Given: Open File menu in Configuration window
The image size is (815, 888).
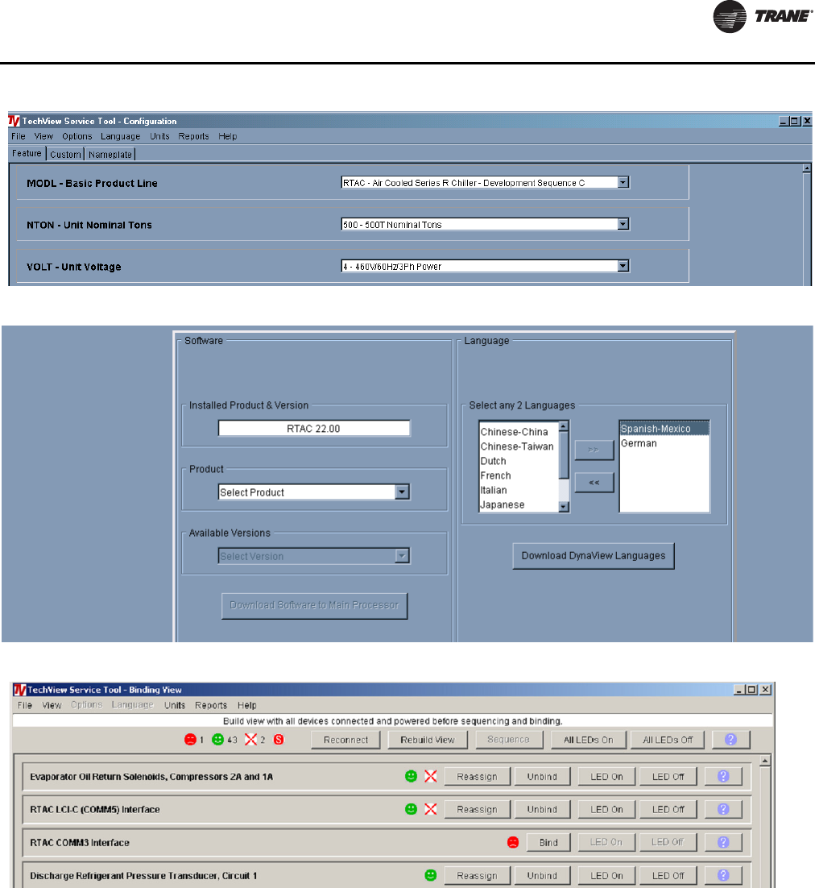Looking at the screenshot, I should (18, 136).
